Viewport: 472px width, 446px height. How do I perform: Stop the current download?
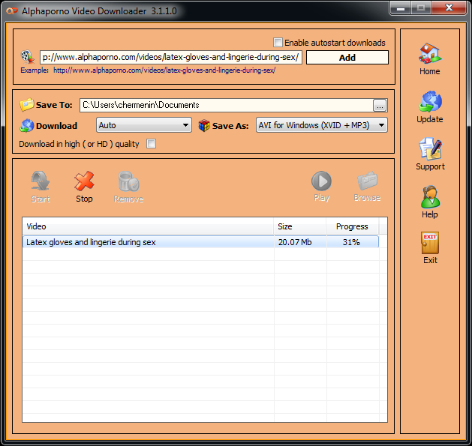pos(84,181)
